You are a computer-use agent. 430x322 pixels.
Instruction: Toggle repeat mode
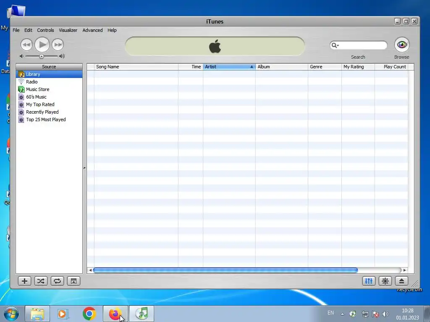coord(57,281)
